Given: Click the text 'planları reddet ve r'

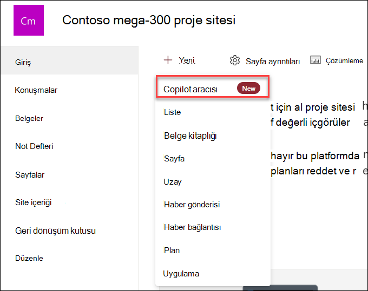Looking at the screenshot, I should click(313, 171).
